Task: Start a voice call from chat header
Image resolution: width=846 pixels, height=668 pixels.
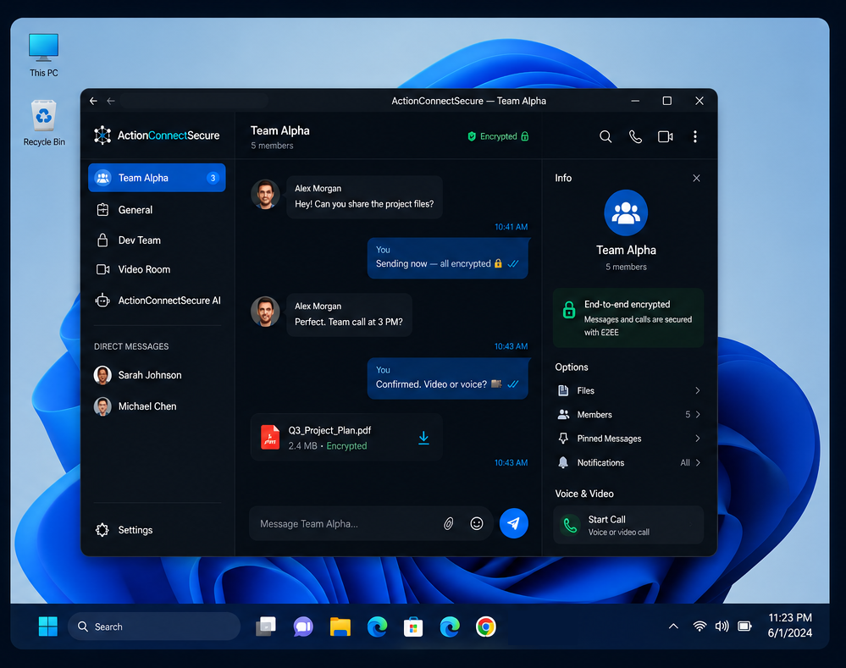Action: point(636,136)
